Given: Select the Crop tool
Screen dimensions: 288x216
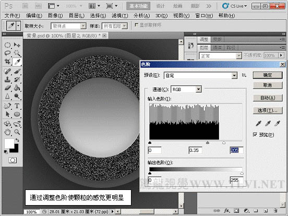Looking at the screenshot, I should (x=7, y=61).
